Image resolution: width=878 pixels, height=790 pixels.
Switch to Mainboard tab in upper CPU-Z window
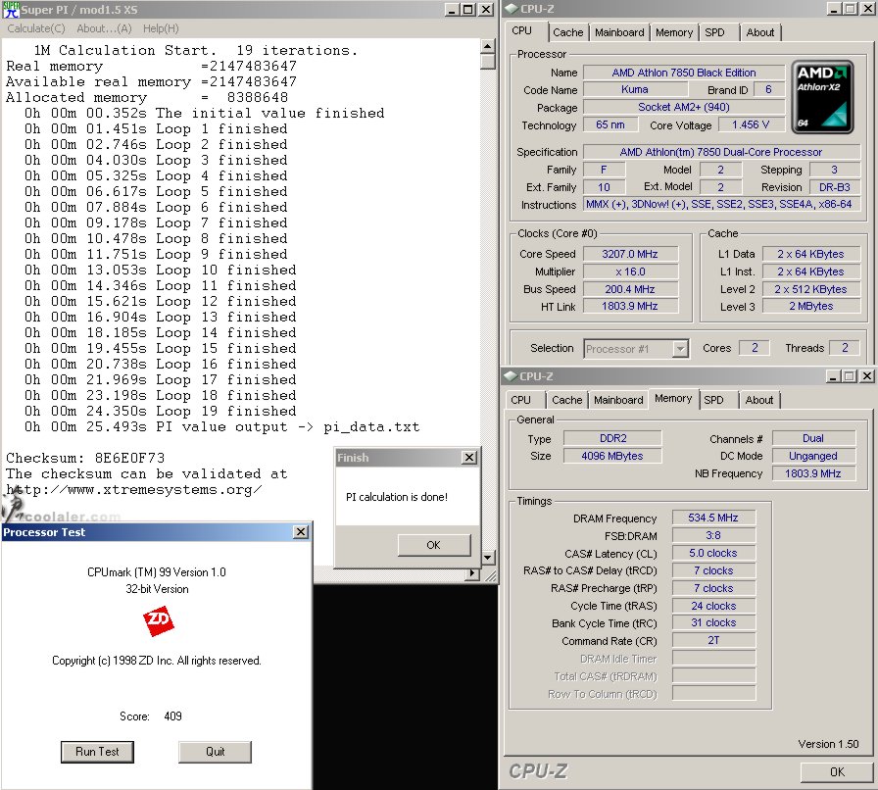pos(619,32)
